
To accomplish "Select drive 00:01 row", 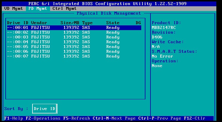I will (x=74, y=28).
